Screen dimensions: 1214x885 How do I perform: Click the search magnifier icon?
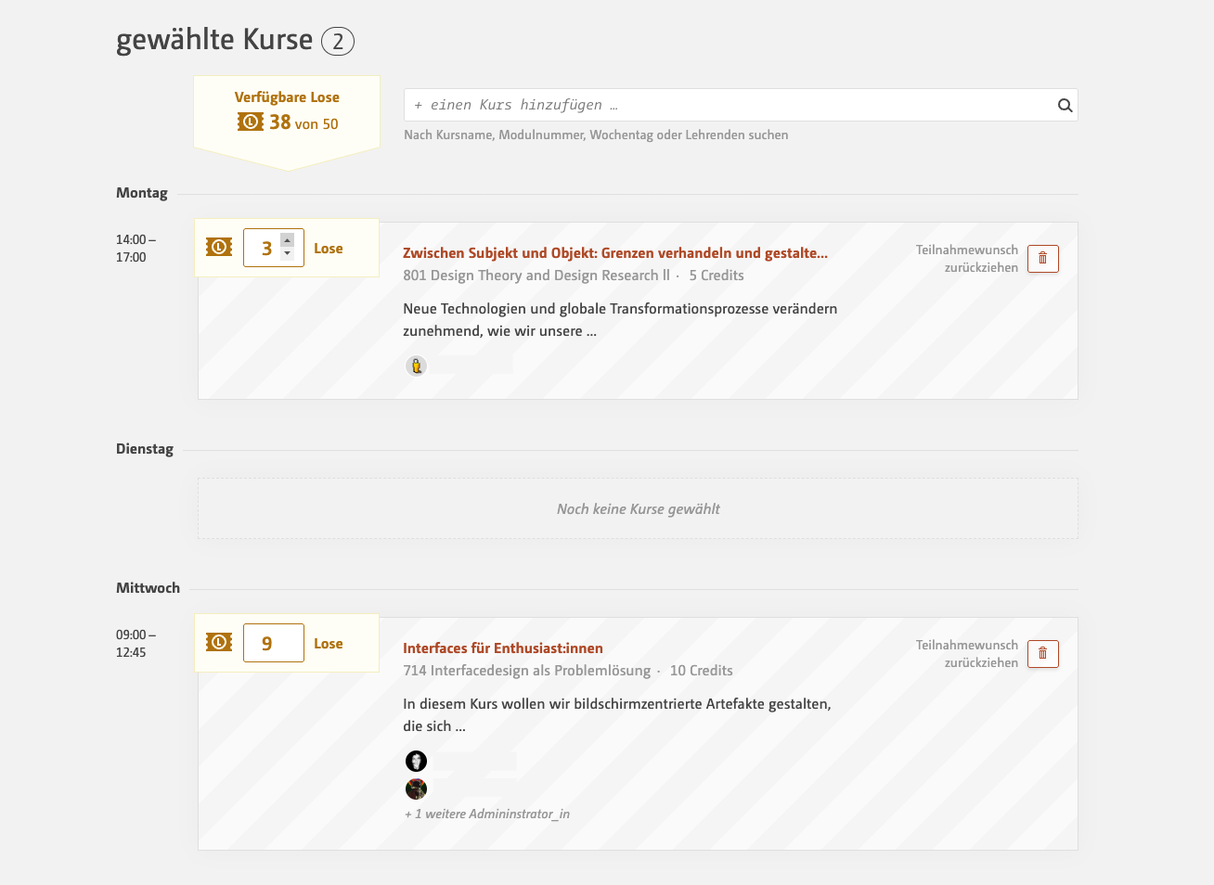[1065, 105]
